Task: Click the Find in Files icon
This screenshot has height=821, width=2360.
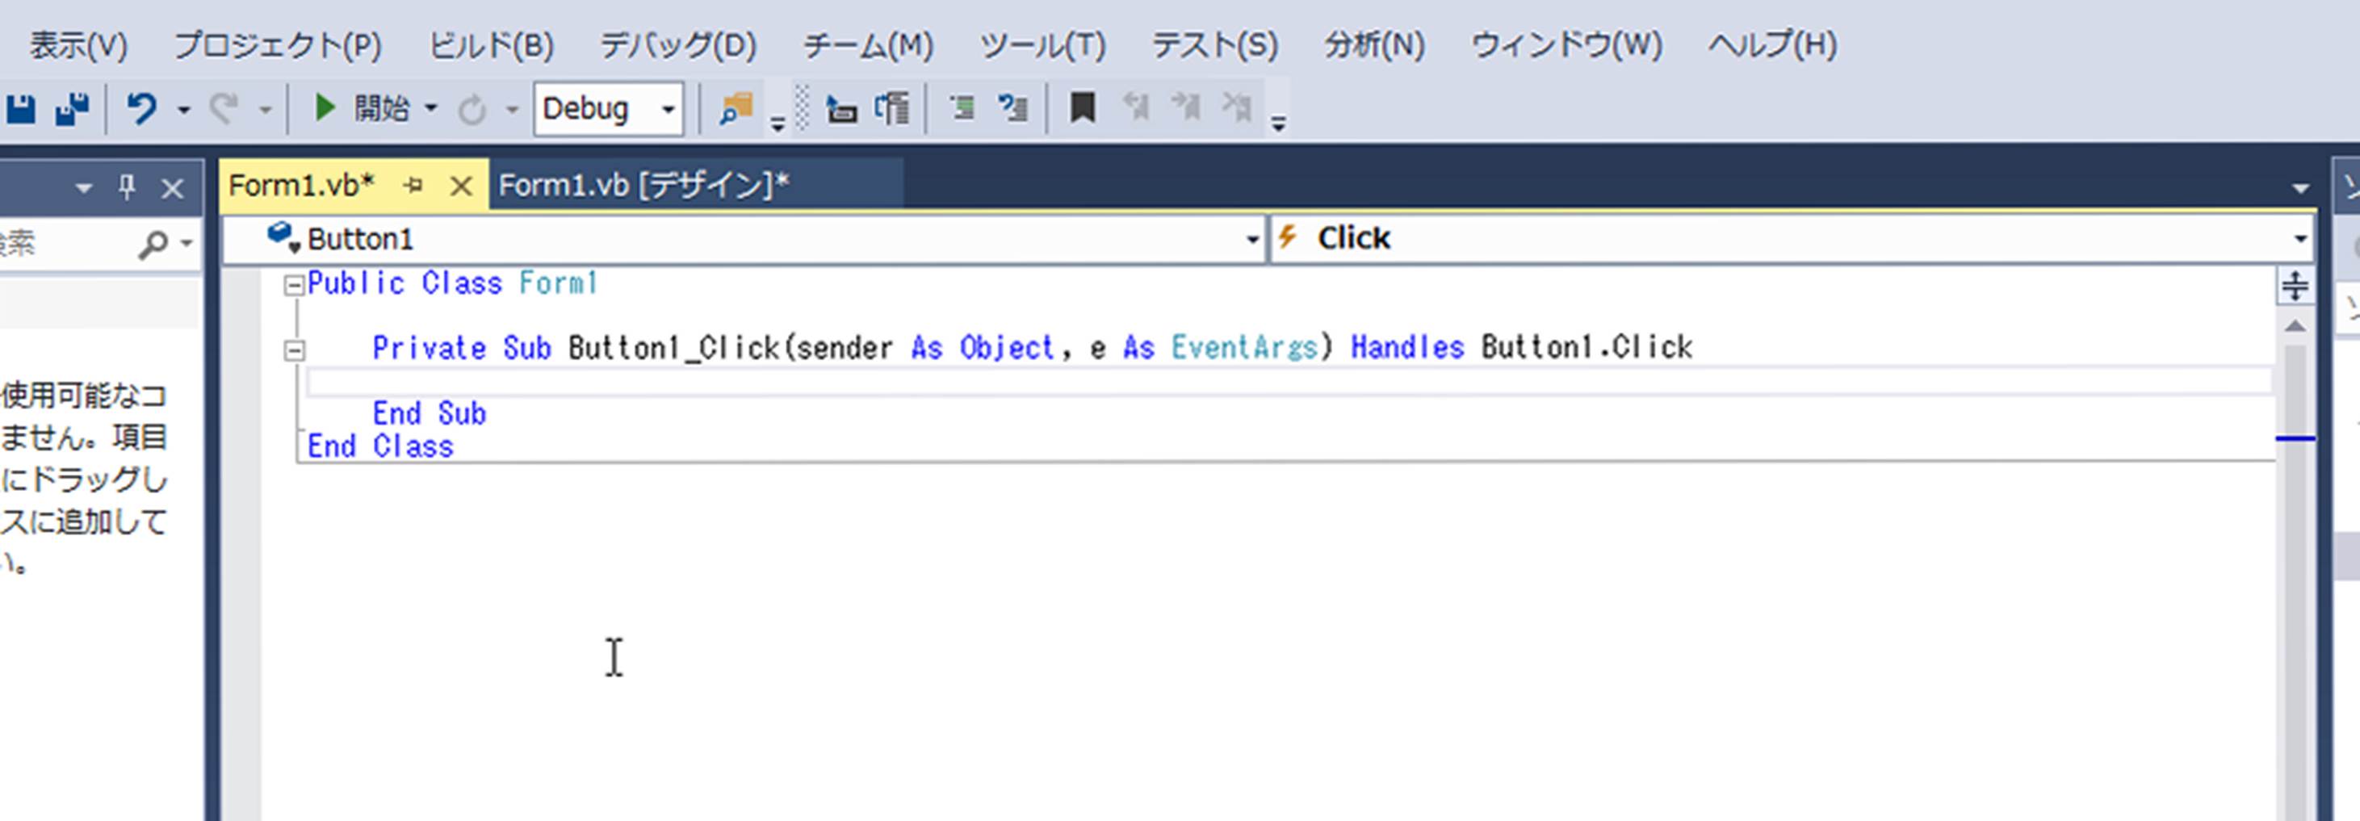Action: click(736, 109)
